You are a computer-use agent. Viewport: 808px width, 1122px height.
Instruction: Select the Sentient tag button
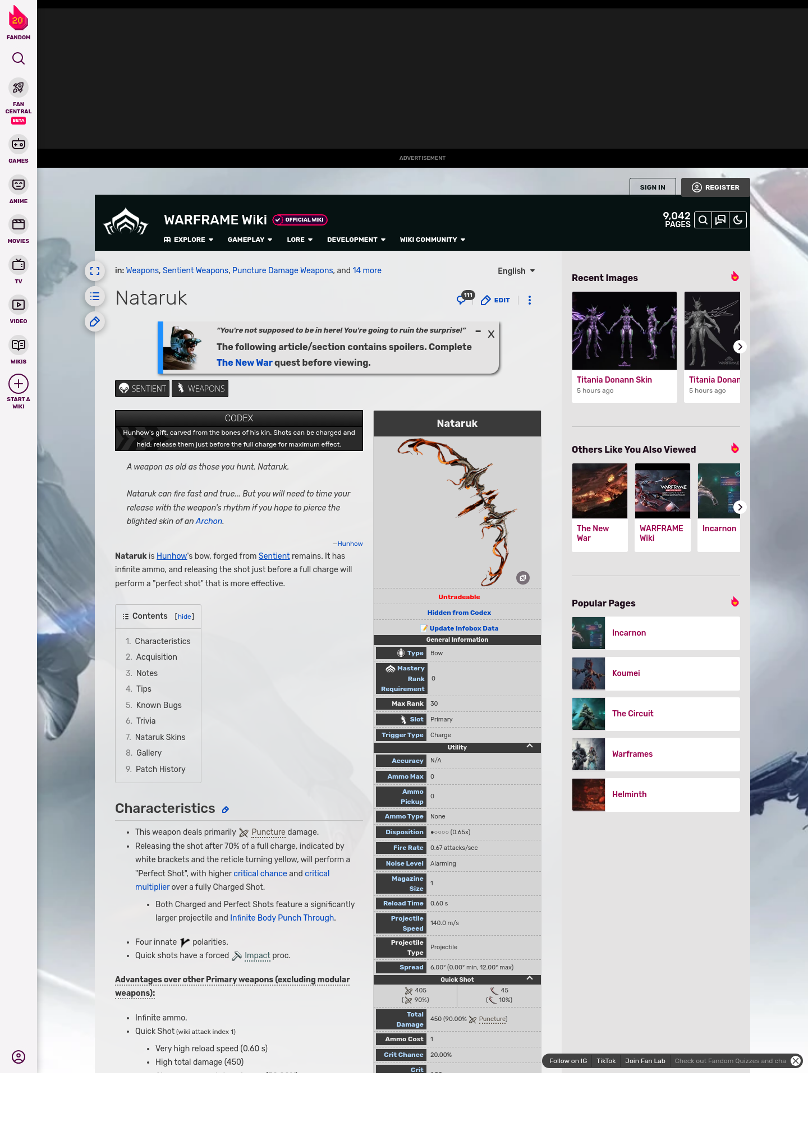click(143, 389)
